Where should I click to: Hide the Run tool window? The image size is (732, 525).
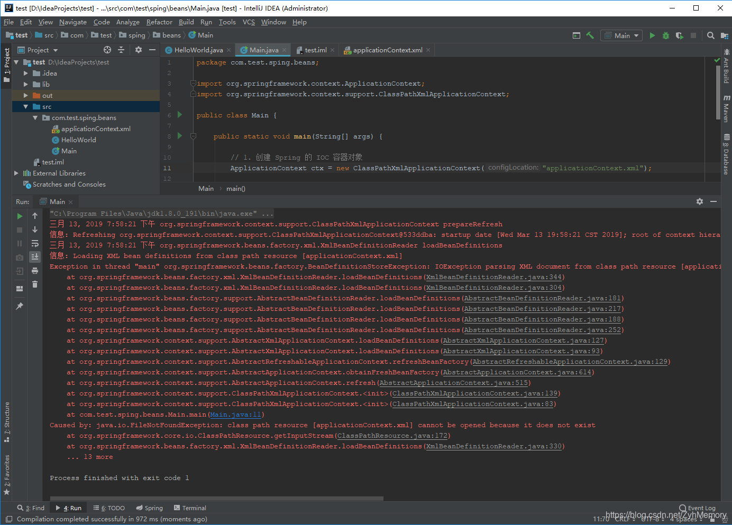pyautogui.click(x=713, y=201)
